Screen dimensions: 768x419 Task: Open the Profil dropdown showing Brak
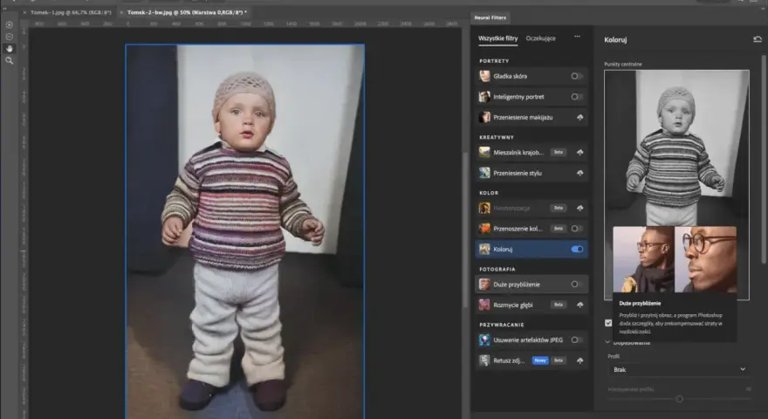[679, 369]
